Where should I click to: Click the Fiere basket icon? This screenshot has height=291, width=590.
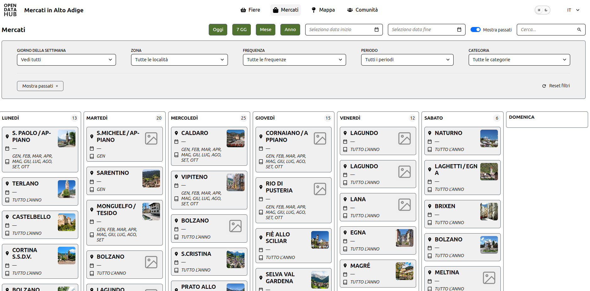point(243,10)
